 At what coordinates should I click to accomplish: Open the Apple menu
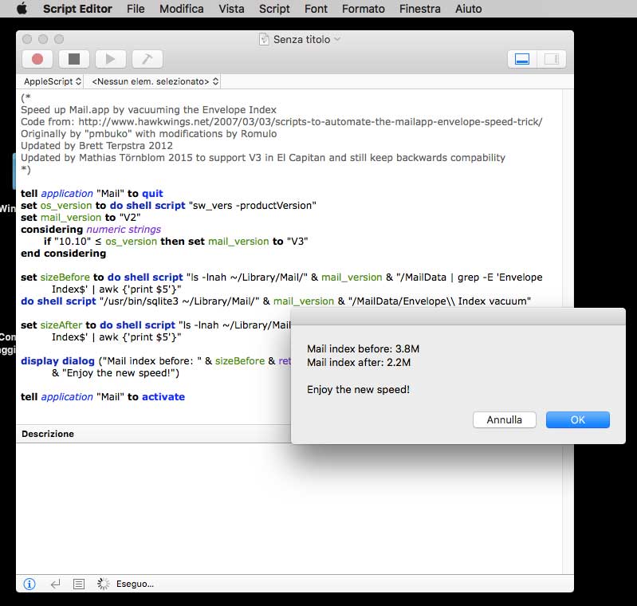[22, 9]
